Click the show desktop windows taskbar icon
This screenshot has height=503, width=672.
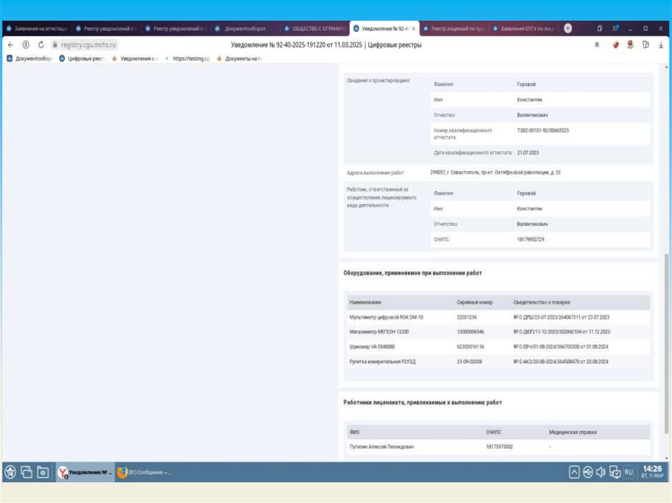click(26, 472)
